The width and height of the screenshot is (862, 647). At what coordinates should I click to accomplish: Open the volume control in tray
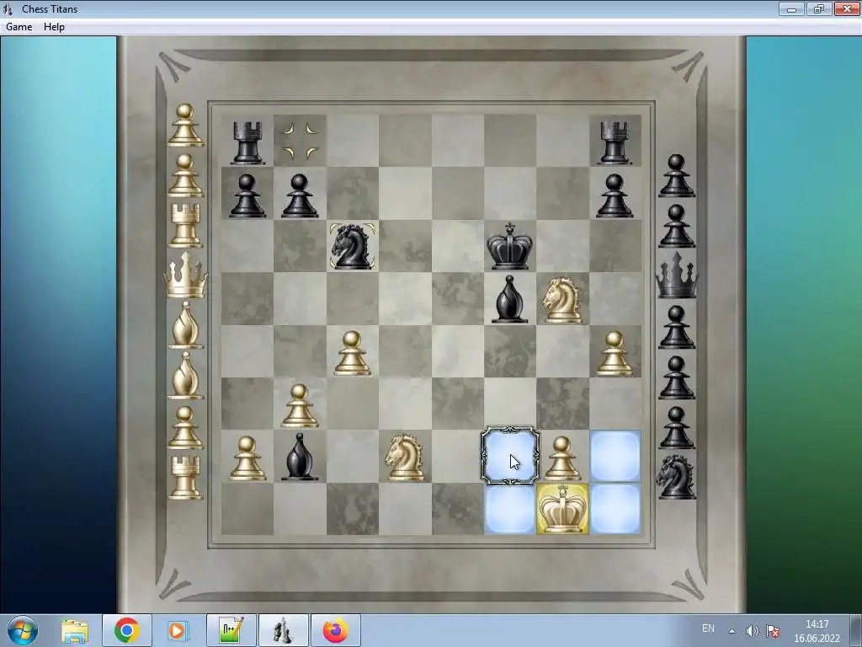click(x=752, y=631)
